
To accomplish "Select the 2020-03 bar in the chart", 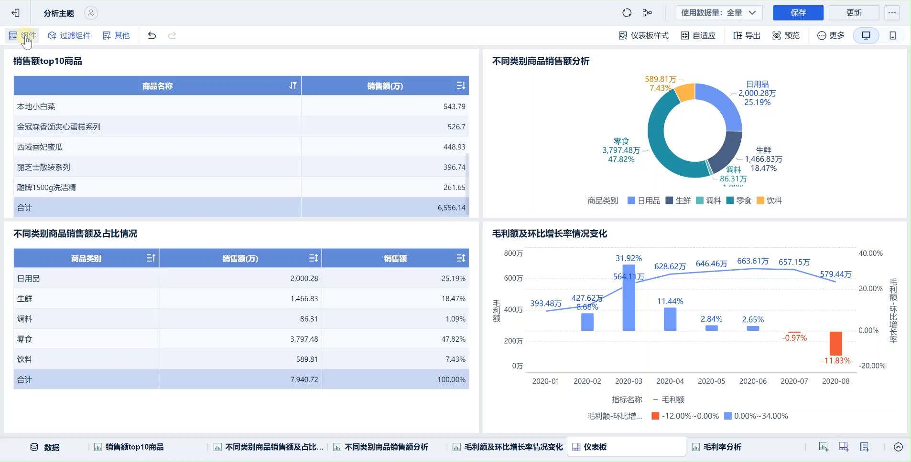I will click(x=629, y=297).
